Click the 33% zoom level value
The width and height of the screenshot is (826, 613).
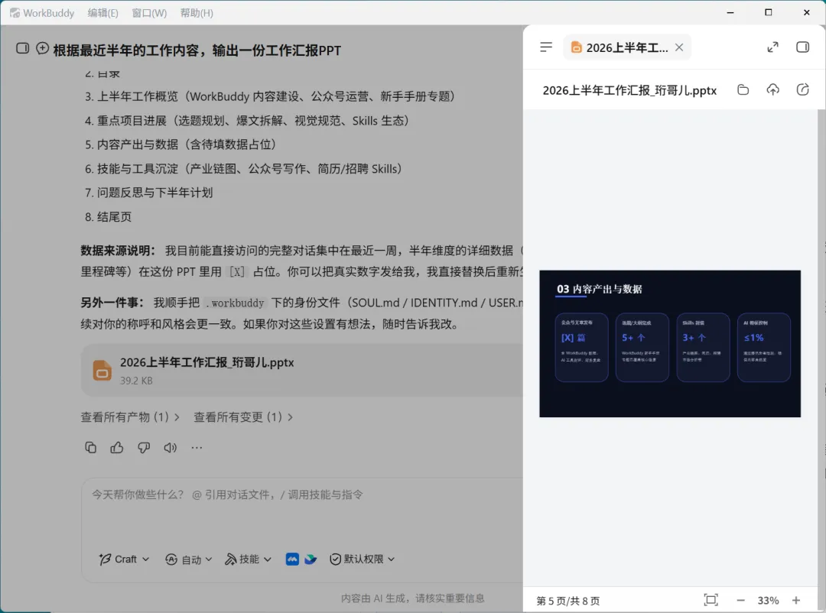coord(768,600)
